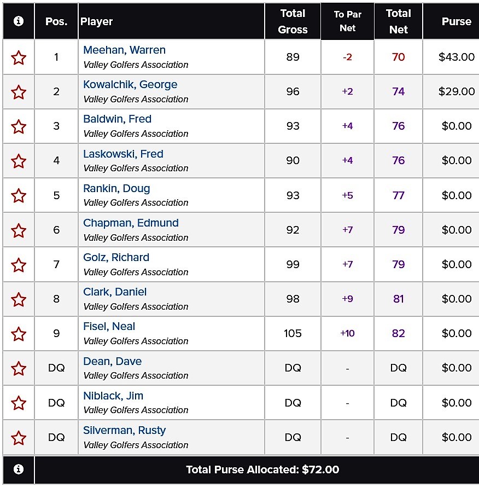
Task: Click star next to Clark, Daniel
Action: [19, 299]
